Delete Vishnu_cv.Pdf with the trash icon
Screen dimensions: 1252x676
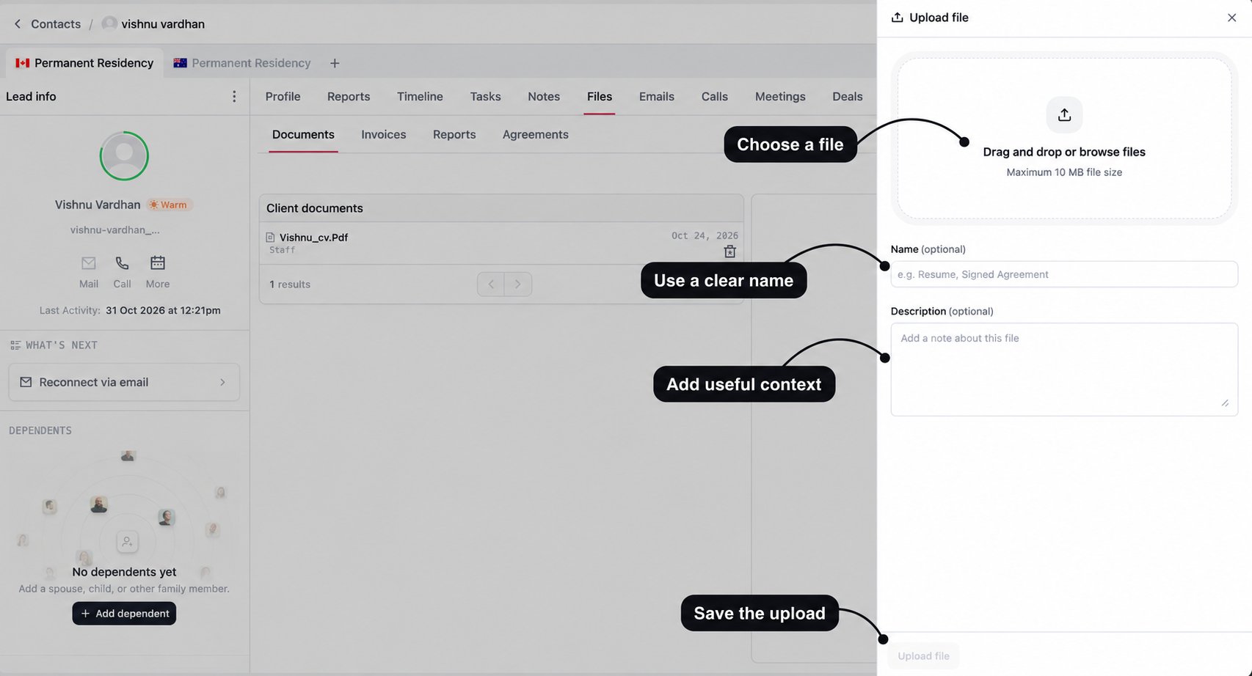coord(729,251)
